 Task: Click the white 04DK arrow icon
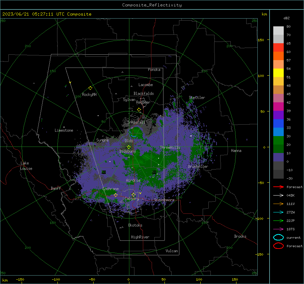278,195
